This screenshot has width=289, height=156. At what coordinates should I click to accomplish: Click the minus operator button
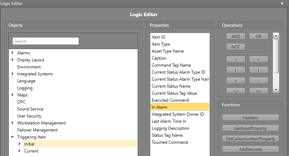tap(258, 80)
